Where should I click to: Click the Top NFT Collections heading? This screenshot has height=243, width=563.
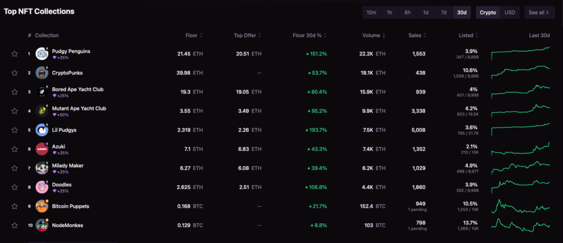pyautogui.click(x=39, y=12)
